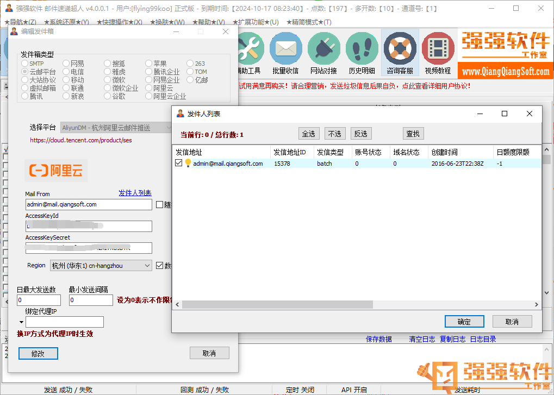Open the ★快捷操作★(X) menu
The height and width of the screenshot is (395, 554).
[x=120, y=22]
